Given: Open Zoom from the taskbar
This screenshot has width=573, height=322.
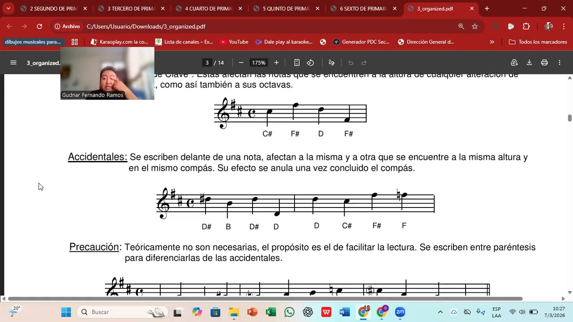Looking at the screenshot, I should (400, 312).
